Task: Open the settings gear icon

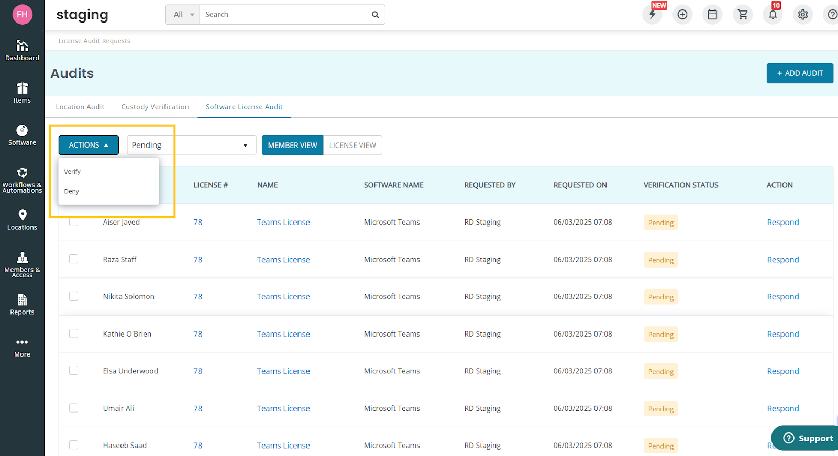Action: (803, 15)
